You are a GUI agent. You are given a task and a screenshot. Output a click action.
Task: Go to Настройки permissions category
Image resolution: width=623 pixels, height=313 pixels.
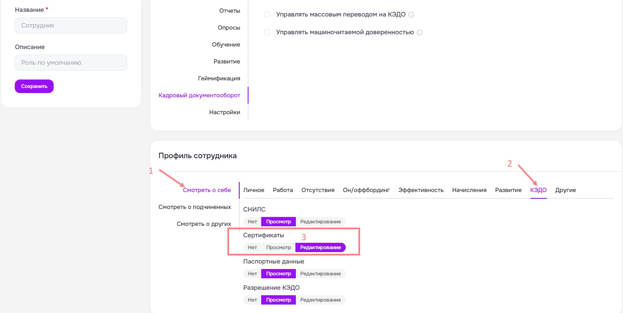coord(224,112)
